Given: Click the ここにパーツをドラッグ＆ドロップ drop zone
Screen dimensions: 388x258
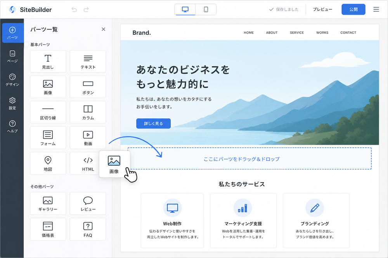Looking at the screenshot, I should click(x=249, y=159).
